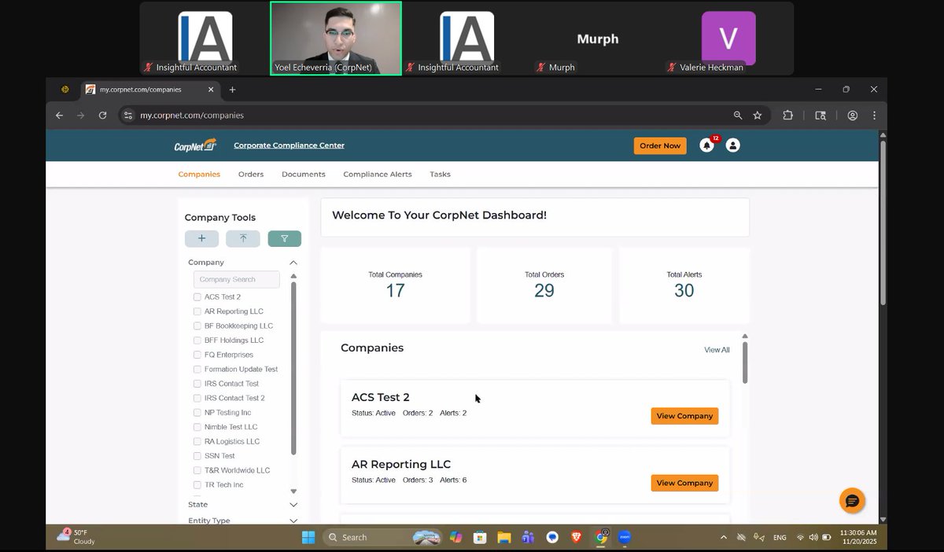Switch to the Orders tab
This screenshot has width=944, height=552.
250,174
